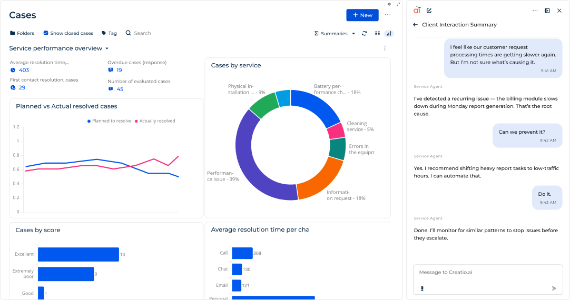Open the Folders menu
570x300 pixels.
[22, 33]
